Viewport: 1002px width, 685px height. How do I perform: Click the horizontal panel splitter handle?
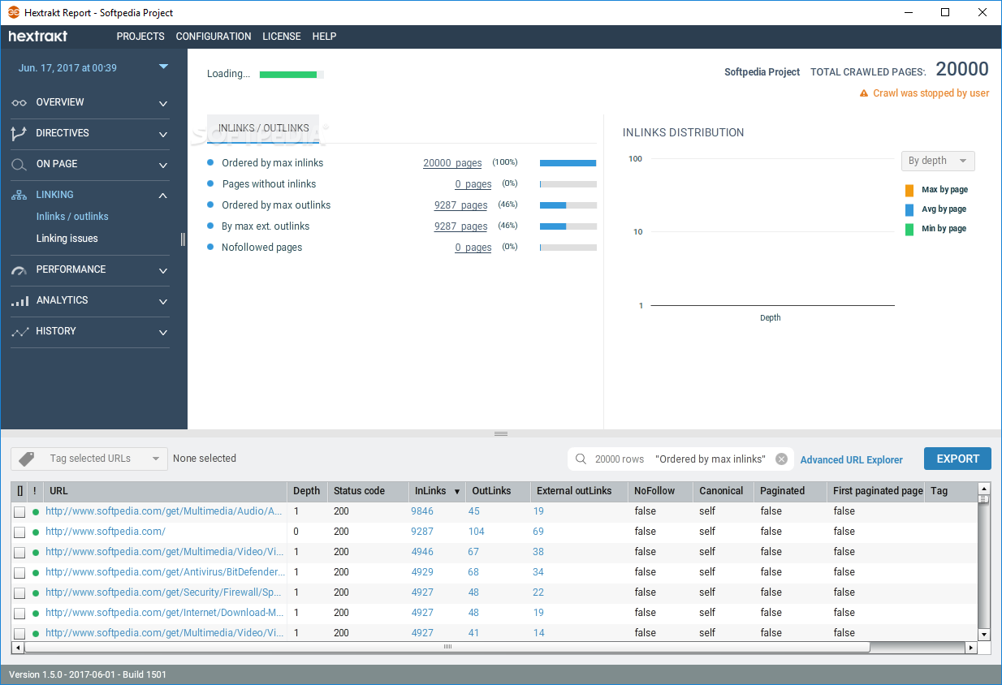pyautogui.click(x=501, y=434)
